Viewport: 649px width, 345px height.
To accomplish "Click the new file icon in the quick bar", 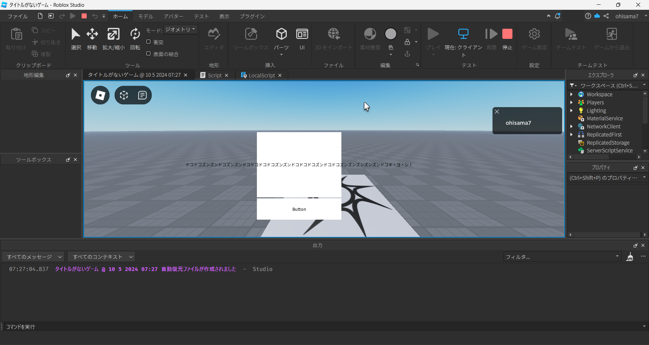I will (x=40, y=16).
